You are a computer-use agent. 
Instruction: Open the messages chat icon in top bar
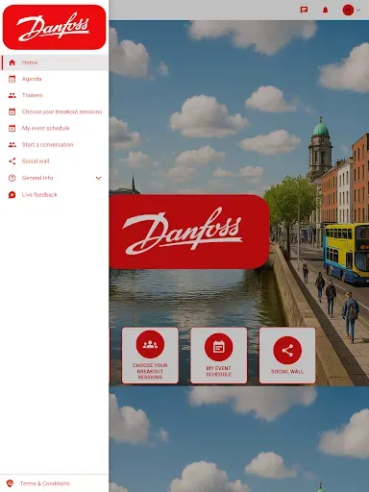tap(304, 10)
